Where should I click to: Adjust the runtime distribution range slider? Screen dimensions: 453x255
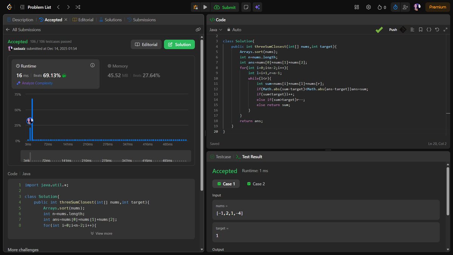106,156
